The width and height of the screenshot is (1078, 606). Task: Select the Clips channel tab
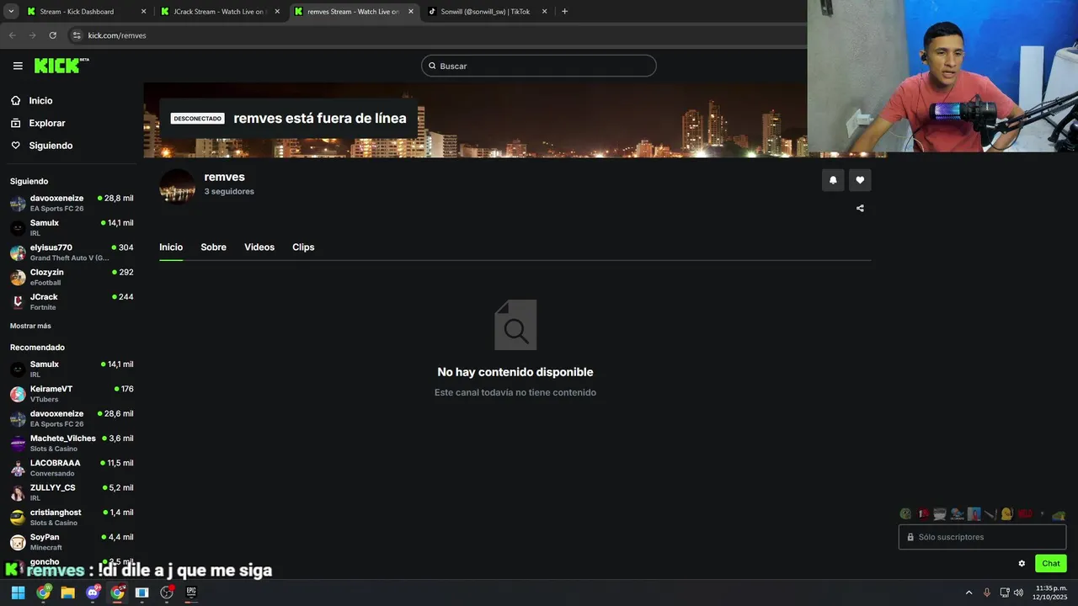tap(303, 247)
